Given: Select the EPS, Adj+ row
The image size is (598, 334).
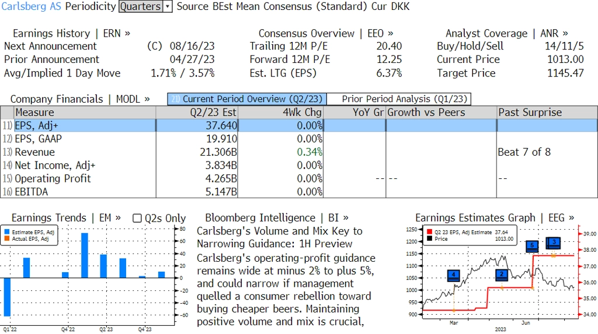Looking at the screenshot, I should [x=299, y=126].
